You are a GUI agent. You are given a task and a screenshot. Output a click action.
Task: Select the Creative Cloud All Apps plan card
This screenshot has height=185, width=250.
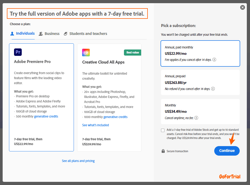109,98
